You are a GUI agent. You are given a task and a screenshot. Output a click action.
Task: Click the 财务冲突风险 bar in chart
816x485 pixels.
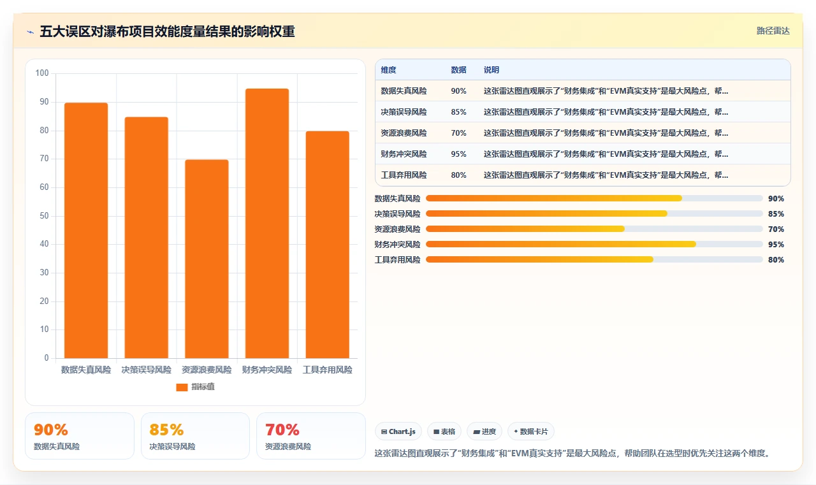pos(267,223)
